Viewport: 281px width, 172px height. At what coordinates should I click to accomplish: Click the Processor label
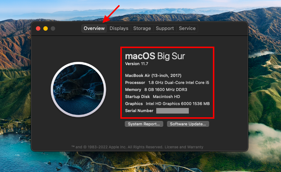click(135, 82)
